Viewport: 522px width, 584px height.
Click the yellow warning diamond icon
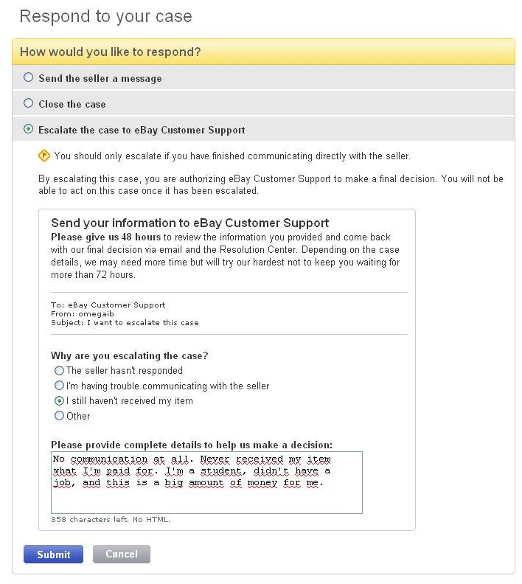(x=43, y=156)
